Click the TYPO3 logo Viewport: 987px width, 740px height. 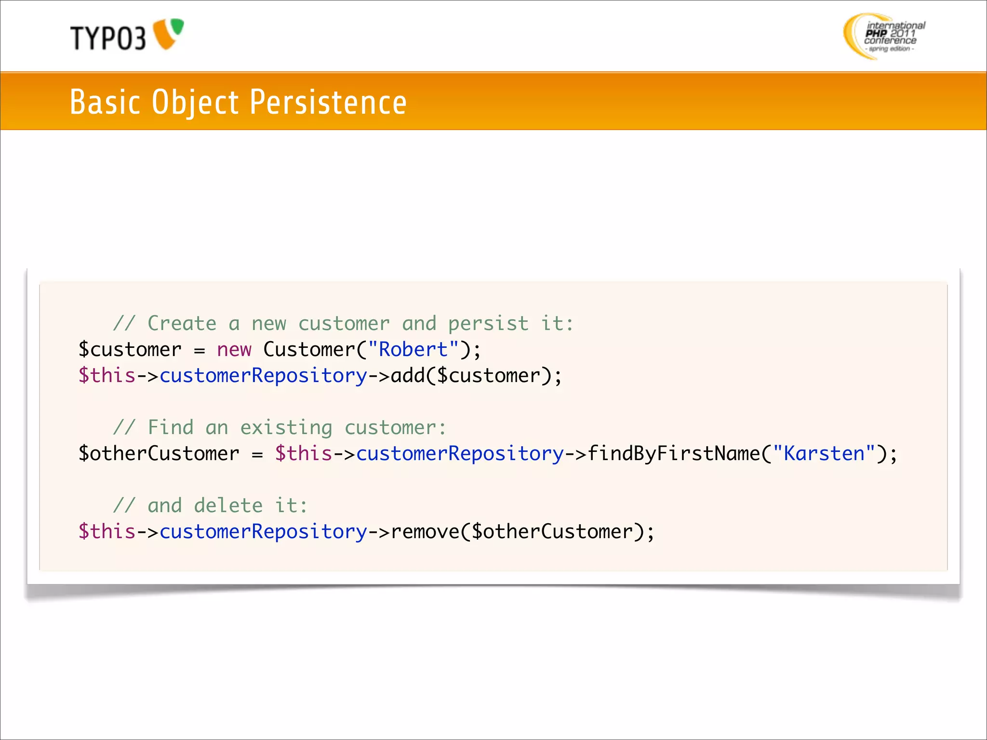coord(127,35)
